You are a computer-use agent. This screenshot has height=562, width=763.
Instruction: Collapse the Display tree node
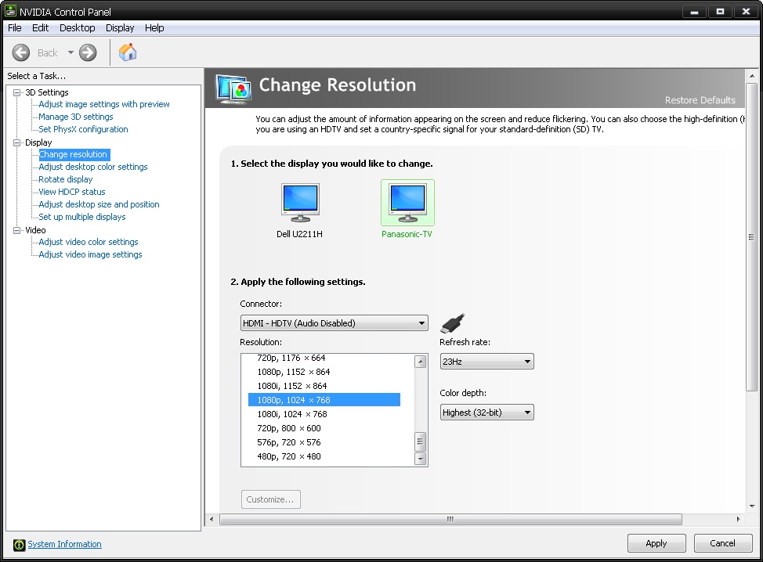[17, 142]
